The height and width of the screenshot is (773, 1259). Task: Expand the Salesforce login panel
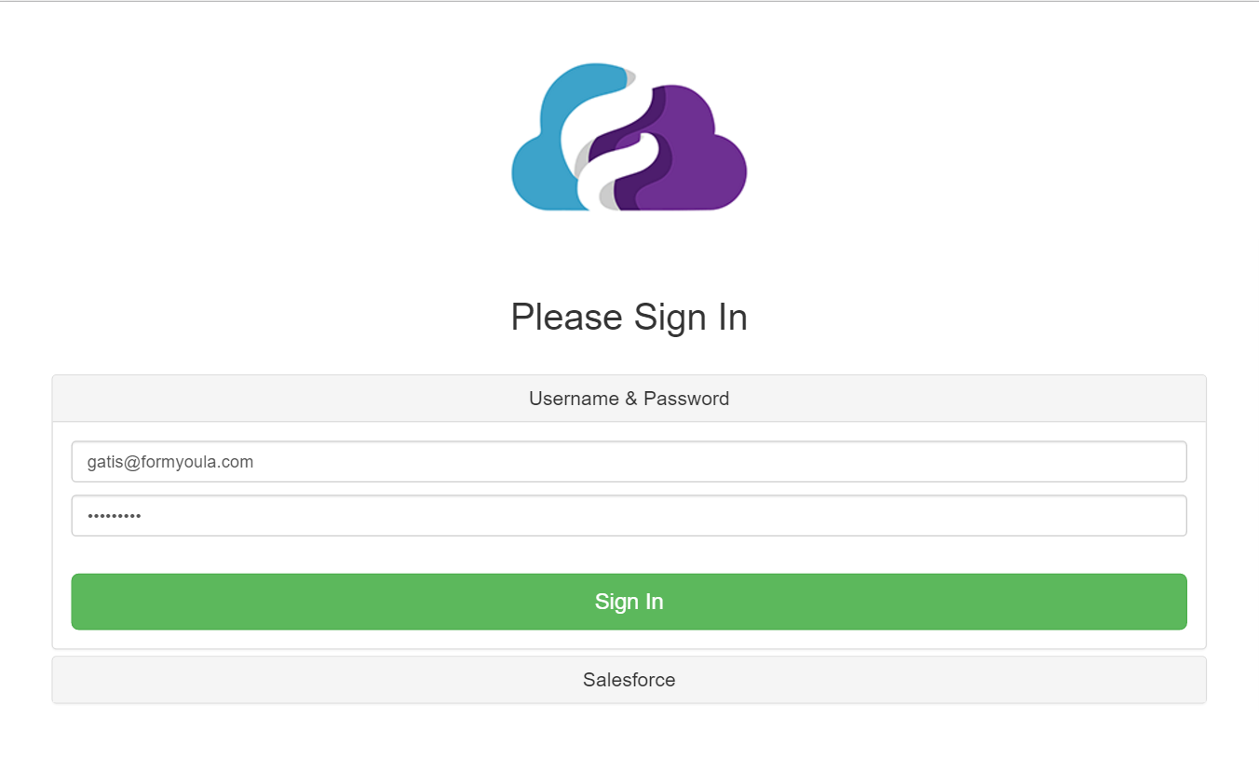[629, 680]
